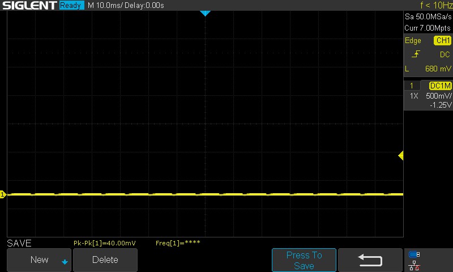This screenshot has width=453, height=272.
Task: Click the 1X probe attenuation label
Action: point(414,96)
